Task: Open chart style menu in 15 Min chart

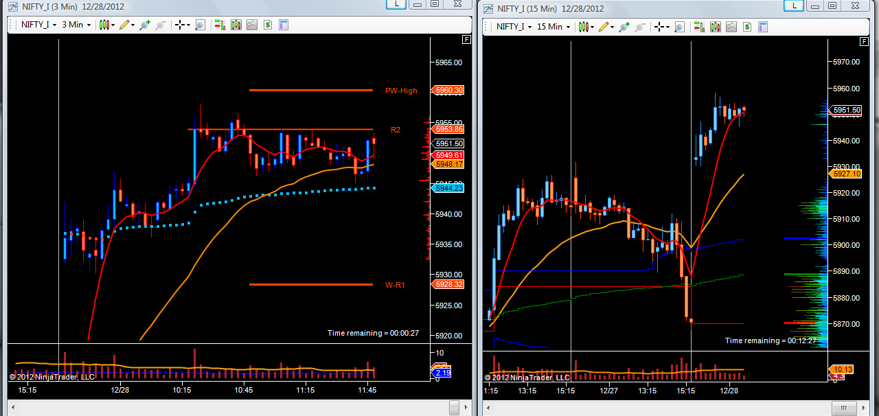Action: tap(584, 26)
